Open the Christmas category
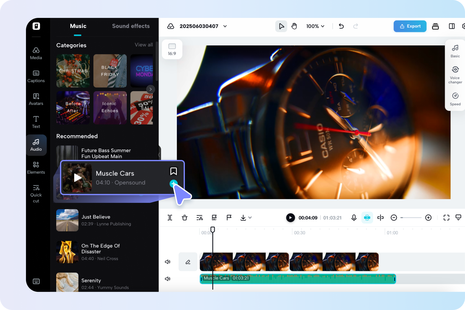Viewport: 465px width, 310px height. 73,71
